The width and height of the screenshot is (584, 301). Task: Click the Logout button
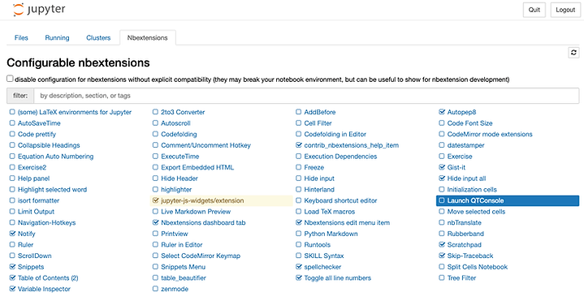point(565,10)
